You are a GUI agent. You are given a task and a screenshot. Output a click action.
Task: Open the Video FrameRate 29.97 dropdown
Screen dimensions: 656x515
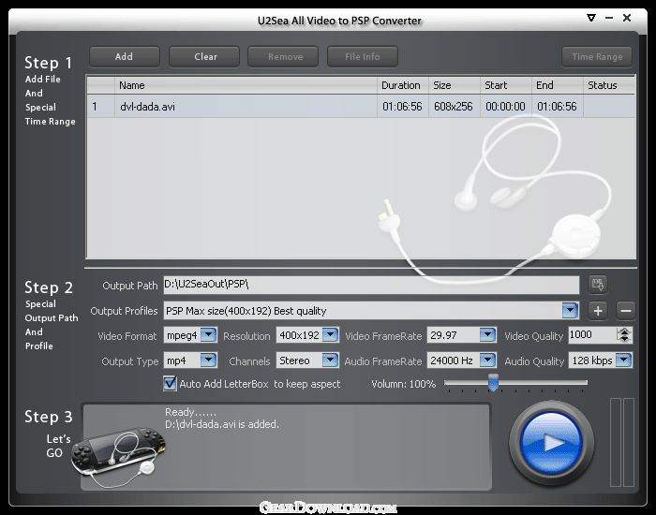click(487, 335)
